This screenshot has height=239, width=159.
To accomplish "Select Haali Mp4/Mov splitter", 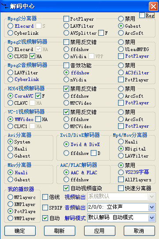I will [x=121, y=142].
